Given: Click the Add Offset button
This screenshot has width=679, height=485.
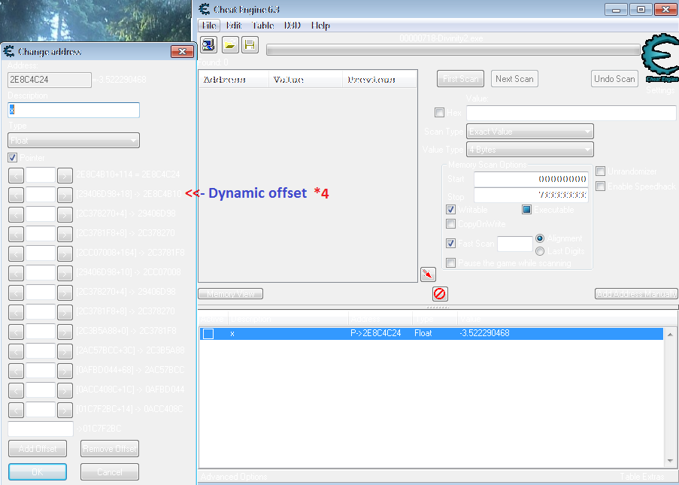Looking at the screenshot, I should [37, 449].
